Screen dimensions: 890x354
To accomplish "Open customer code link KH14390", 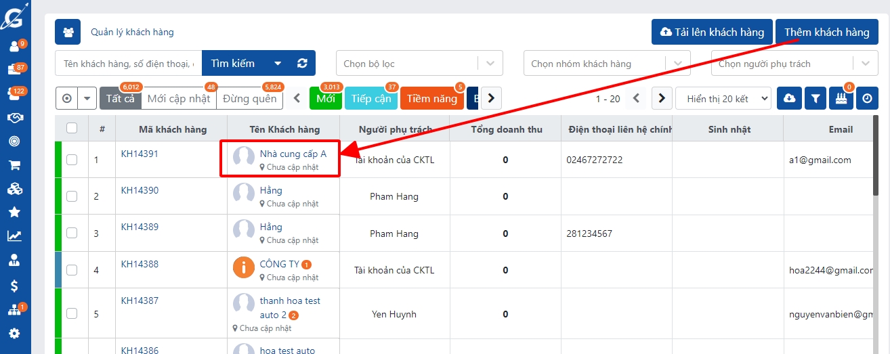I will (x=140, y=191).
